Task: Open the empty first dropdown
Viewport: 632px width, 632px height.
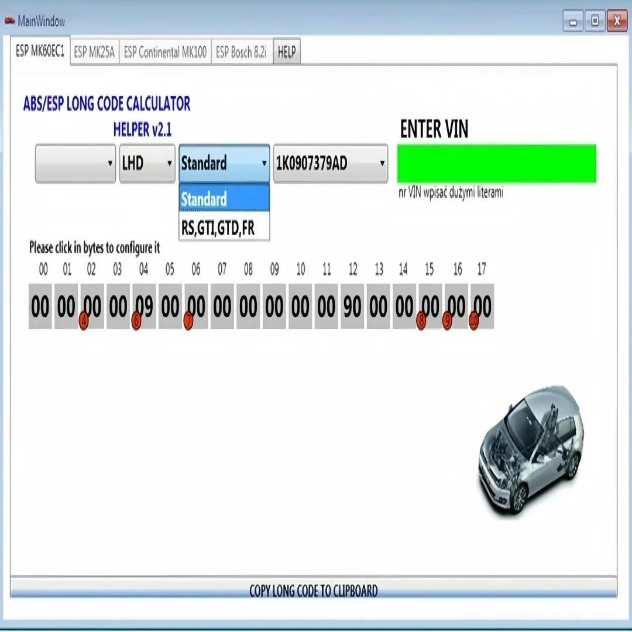Action: pos(75,163)
